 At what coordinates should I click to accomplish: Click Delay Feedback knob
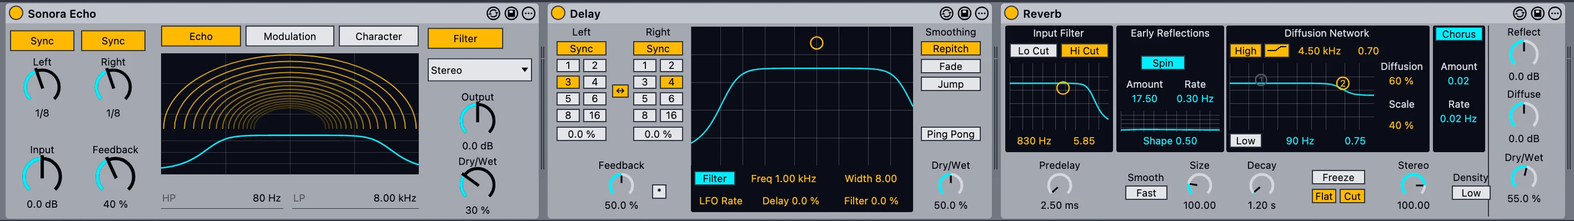tap(621, 185)
